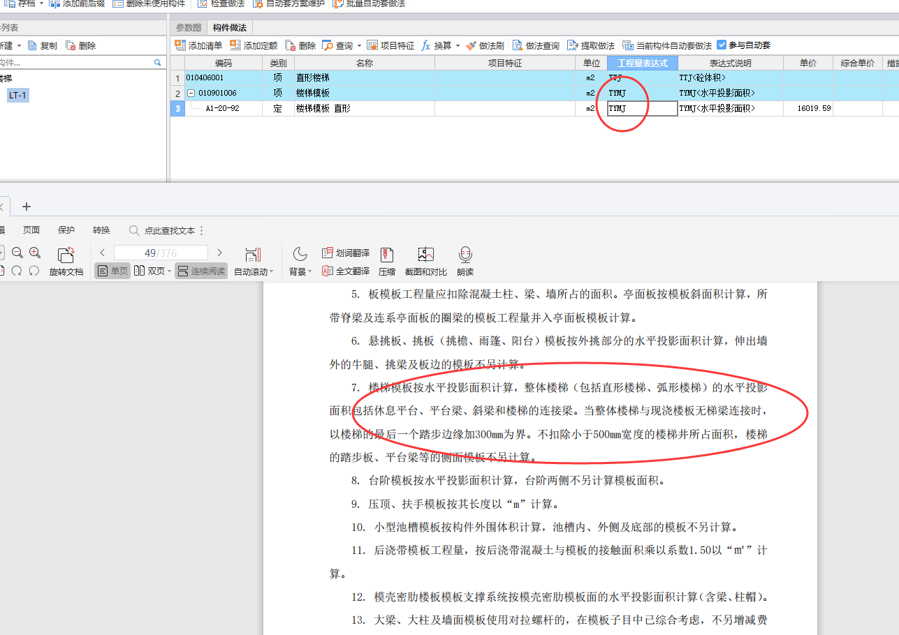The height and width of the screenshot is (635, 899).
Task: Click 提取做法 toolbar button
Action: [x=591, y=45]
